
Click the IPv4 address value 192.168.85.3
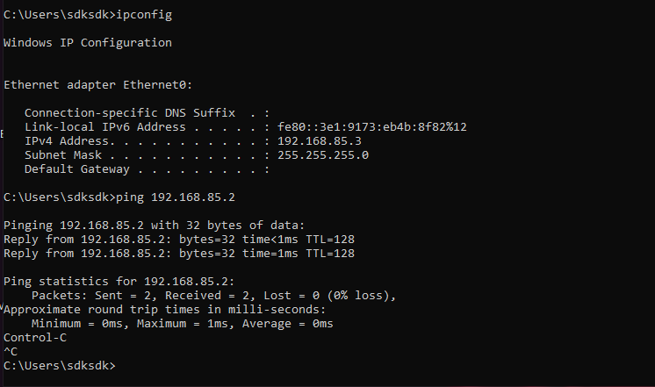pos(319,141)
